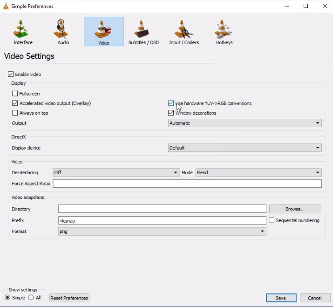Click the VLC cone icon in title bar
The image size is (333, 307).
coord(6,6)
